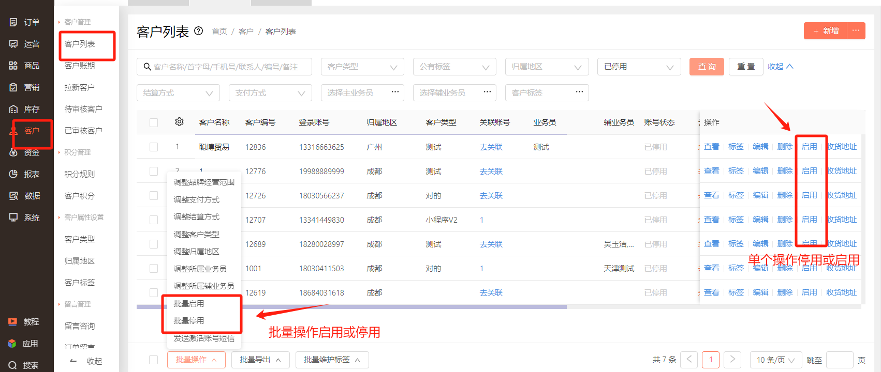This screenshot has height=372, width=881.
Task: Choose 批量停用 from the batch menu
Action: [188, 320]
